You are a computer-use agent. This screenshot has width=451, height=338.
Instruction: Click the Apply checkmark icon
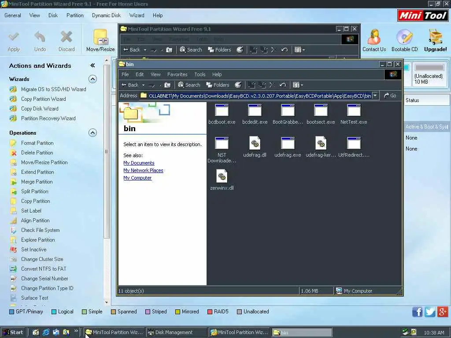14,37
